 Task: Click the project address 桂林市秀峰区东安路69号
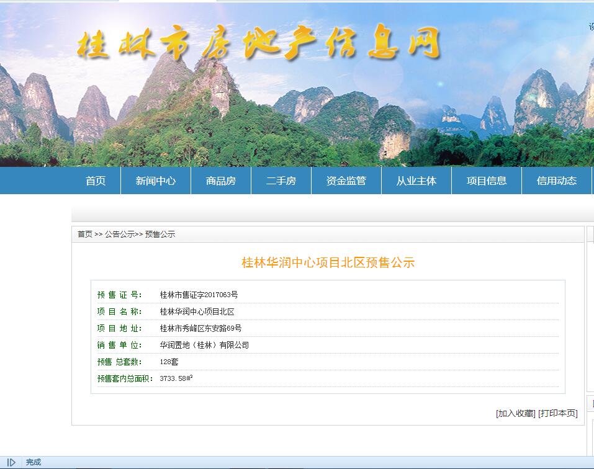coord(200,328)
